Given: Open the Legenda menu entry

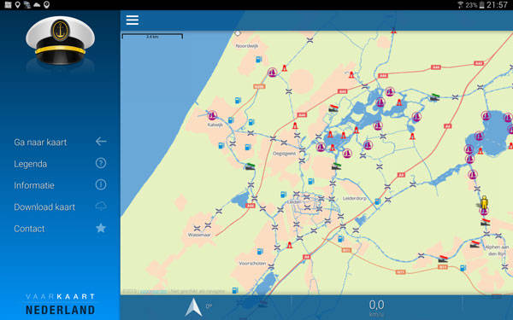Looking at the screenshot, I should (31, 164).
